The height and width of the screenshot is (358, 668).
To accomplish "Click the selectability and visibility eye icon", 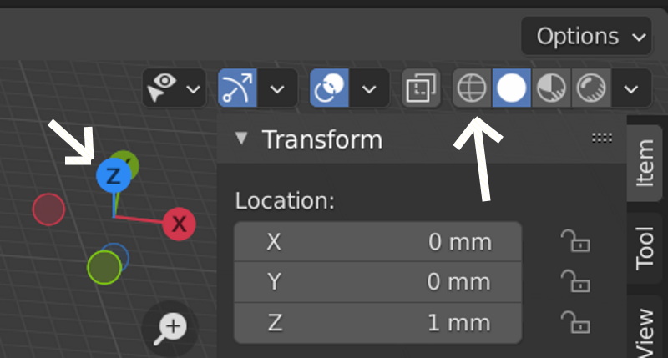I will 164,88.
